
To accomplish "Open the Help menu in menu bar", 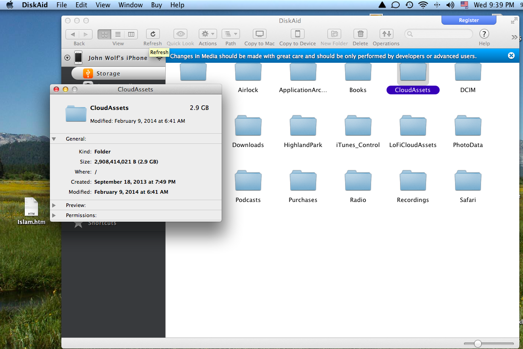I will pos(177,5).
